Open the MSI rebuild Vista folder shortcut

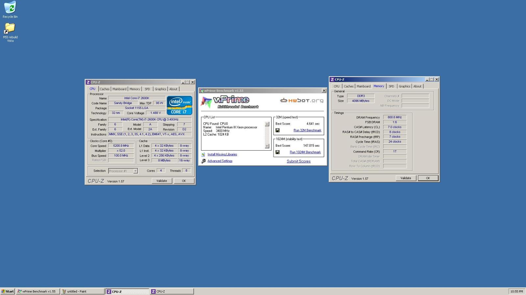(x=10, y=32)
